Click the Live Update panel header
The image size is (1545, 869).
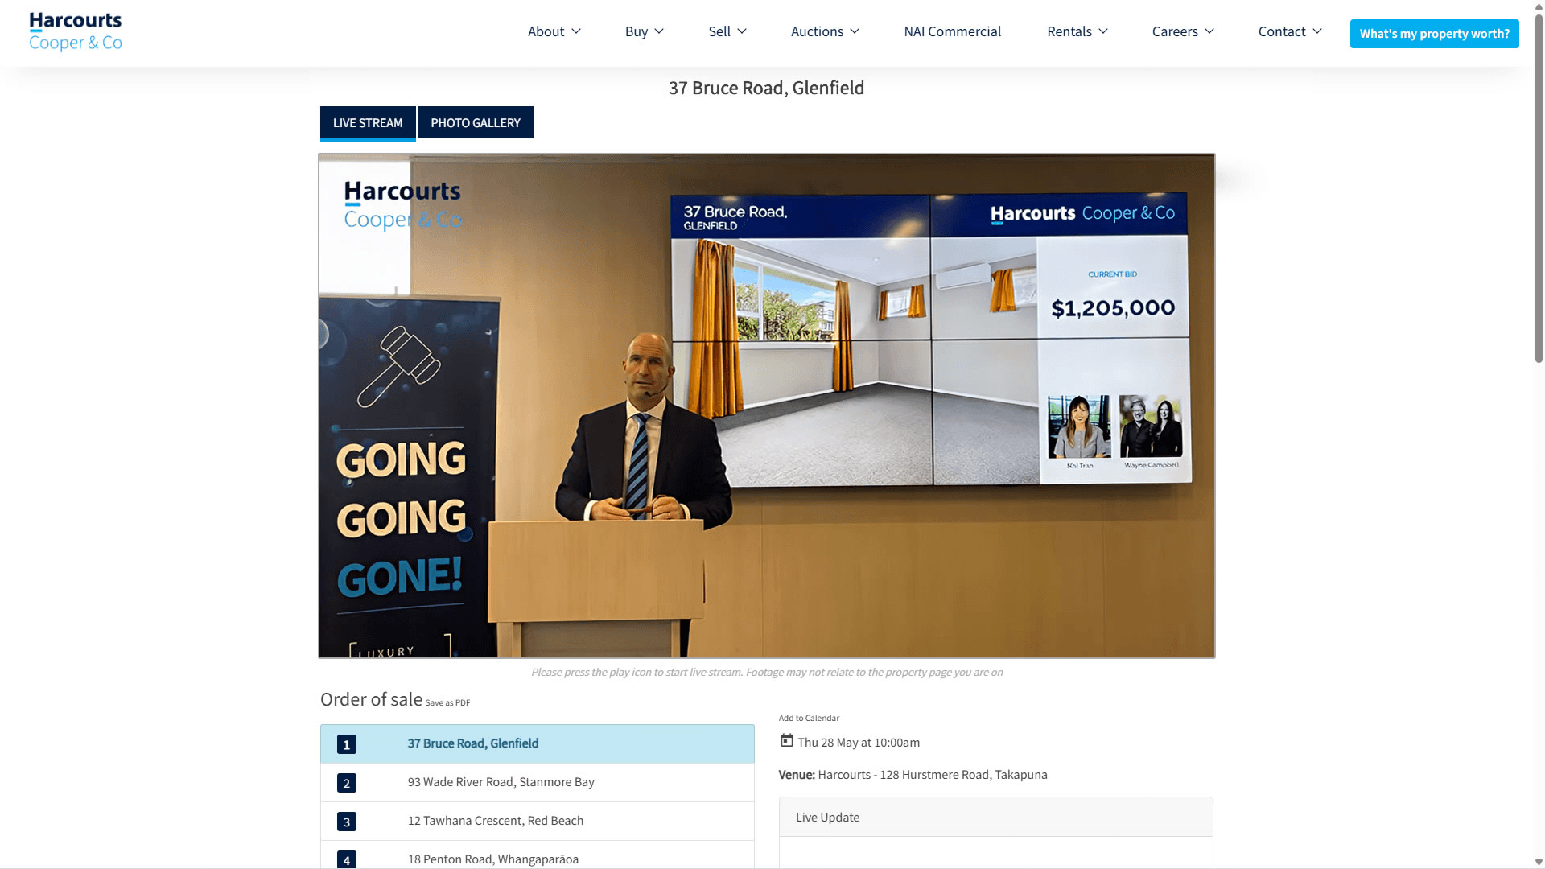(996, 817)
